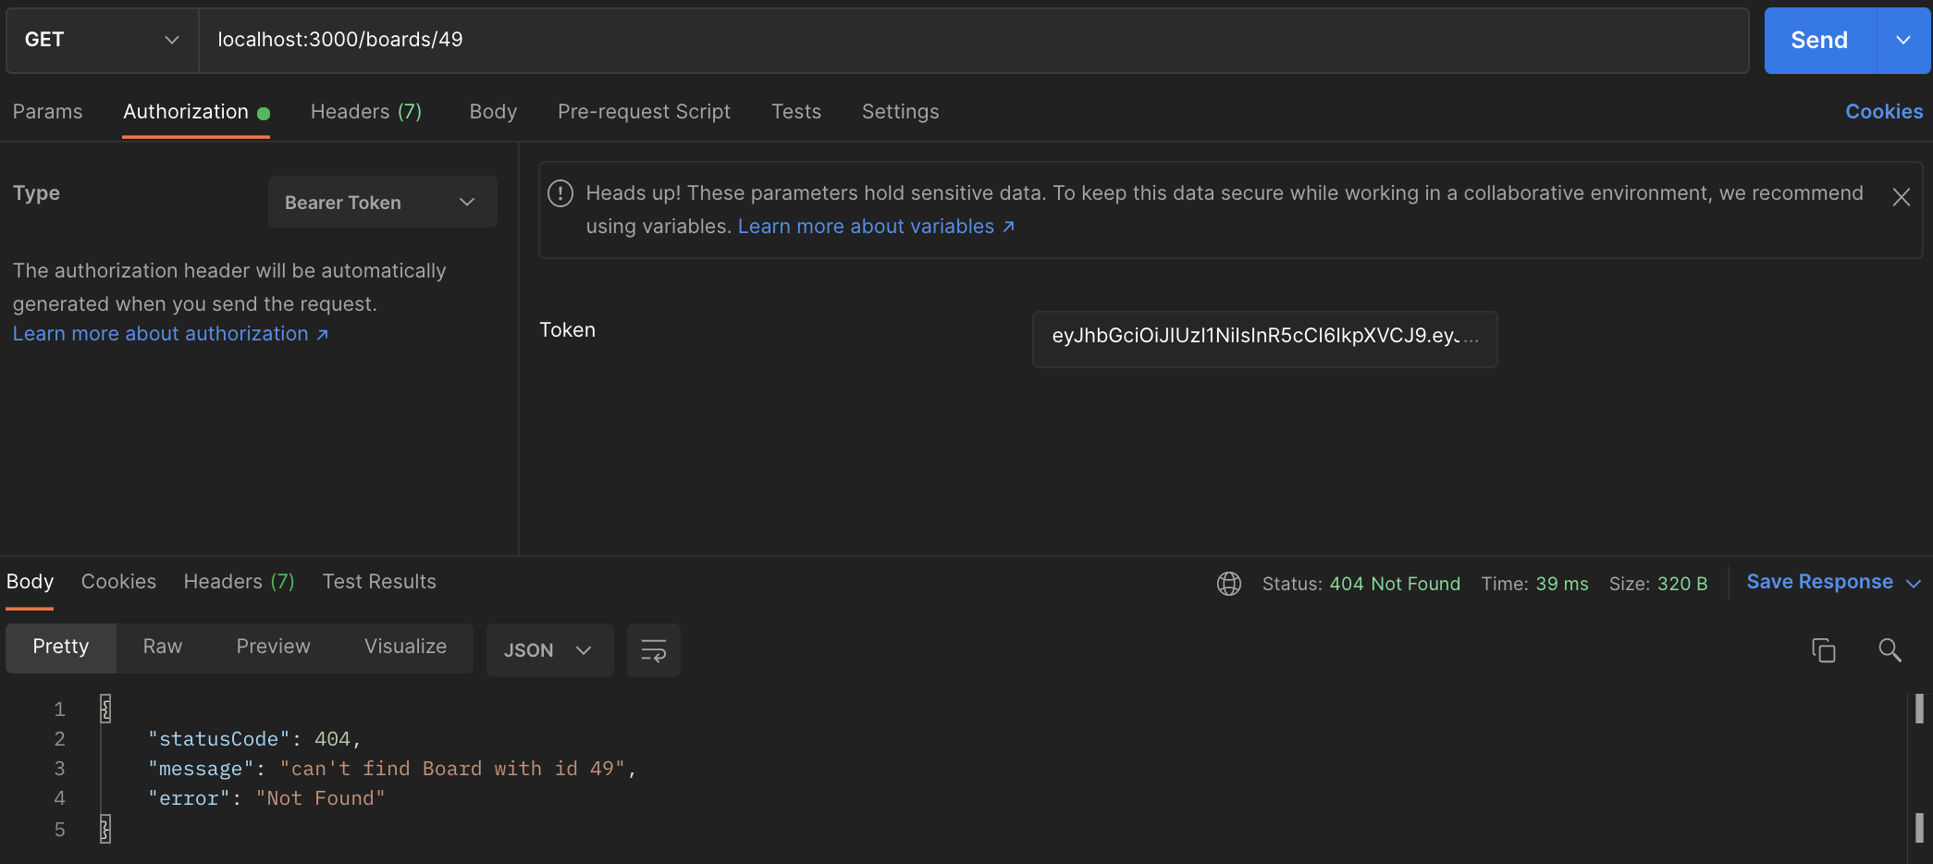Click the 404 Not Found status

1395,584
